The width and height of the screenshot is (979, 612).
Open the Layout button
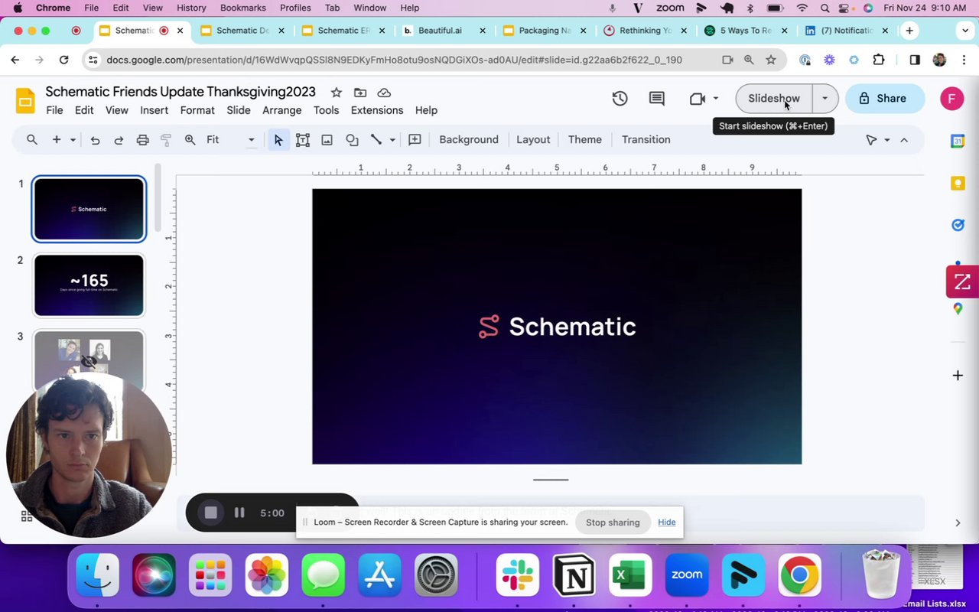[533, 139]
